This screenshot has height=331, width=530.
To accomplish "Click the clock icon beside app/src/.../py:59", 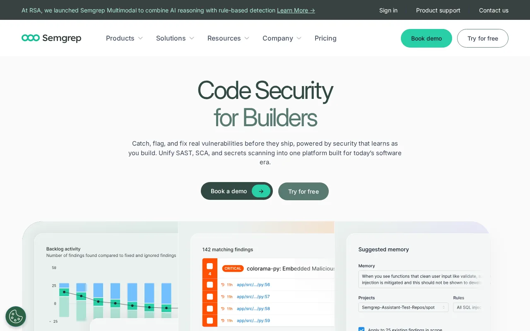I will click(223, 321).
